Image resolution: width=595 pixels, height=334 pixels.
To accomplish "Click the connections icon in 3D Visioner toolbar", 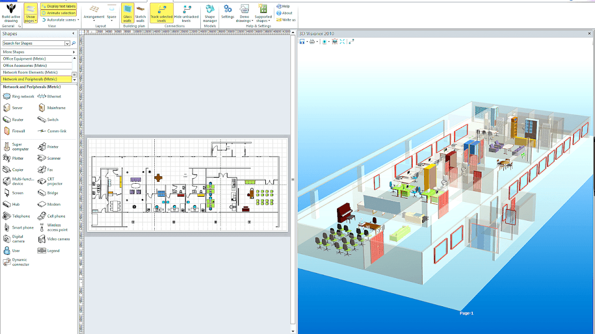I will [x=351, y=42].
